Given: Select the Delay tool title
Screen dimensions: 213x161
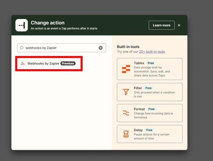Looking at the screenshot, I should [x=138, y=130].
